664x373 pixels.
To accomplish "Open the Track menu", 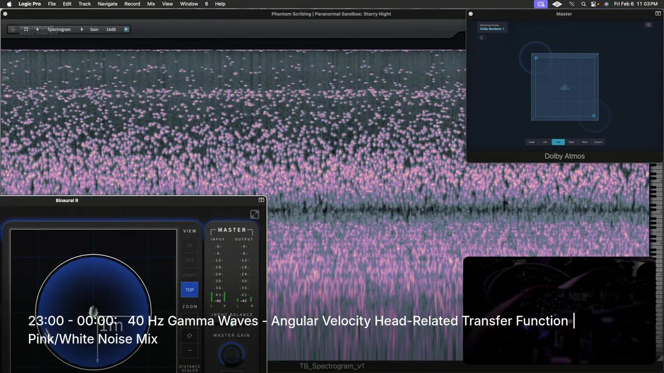I will coord(85,4).
